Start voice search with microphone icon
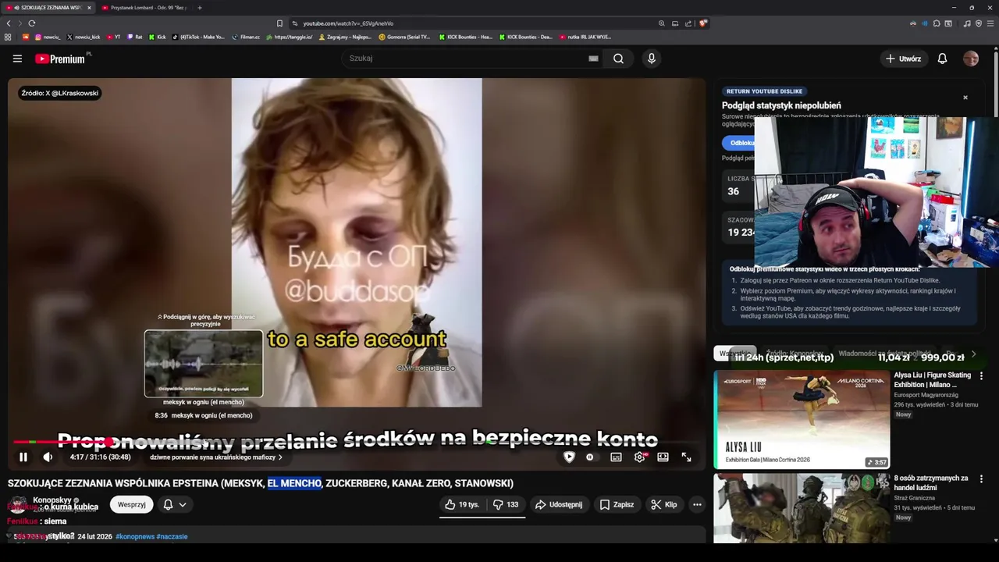This screenshot has width=999, height=562. point(651,59)
